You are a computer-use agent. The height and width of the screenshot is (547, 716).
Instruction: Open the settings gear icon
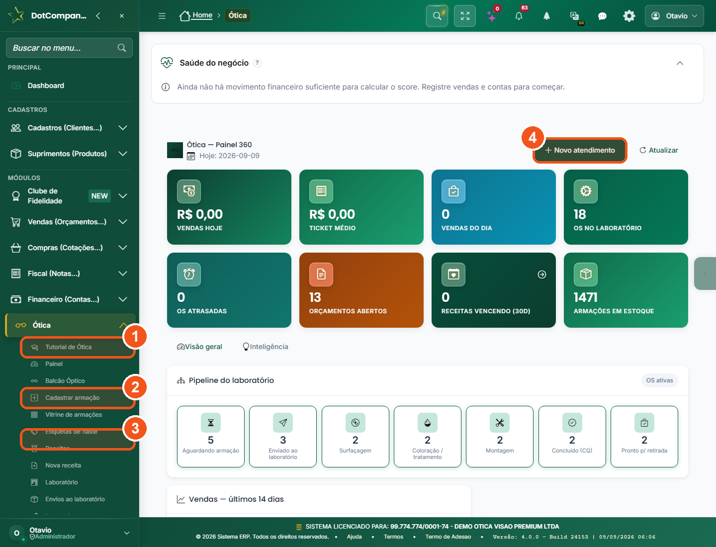[629, 16]
